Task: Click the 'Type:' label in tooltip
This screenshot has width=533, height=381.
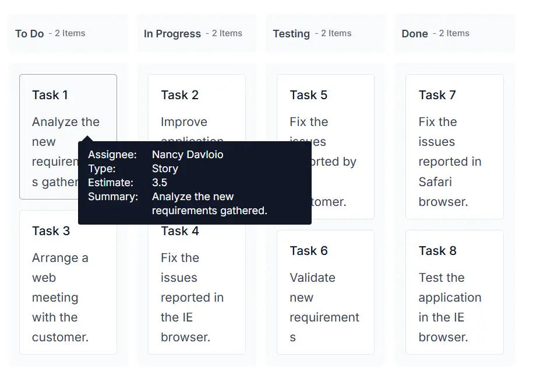Action: 101,169
